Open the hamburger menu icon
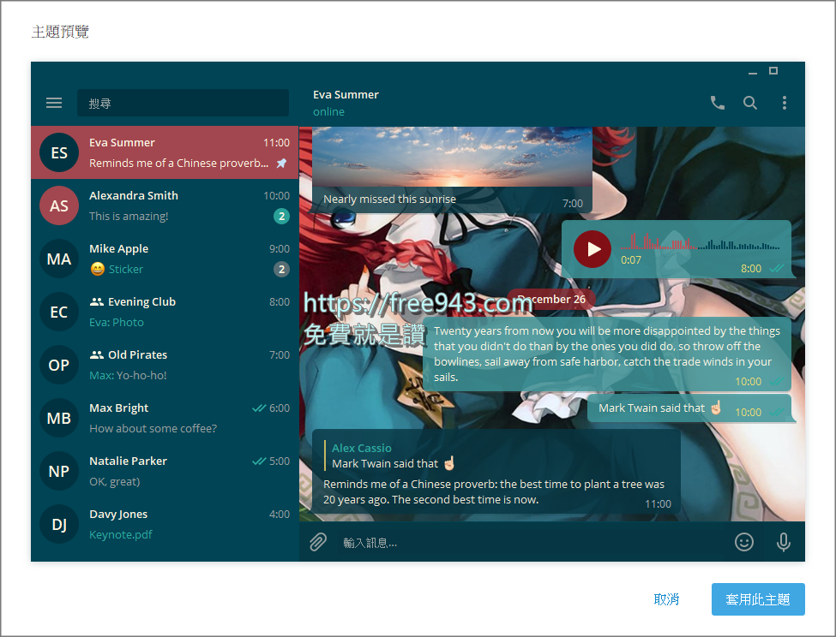This screenshot has height=637, width=836. (54, 103)
